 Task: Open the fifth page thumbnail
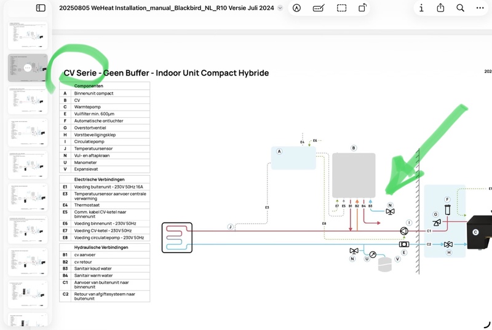pos(28,165)
